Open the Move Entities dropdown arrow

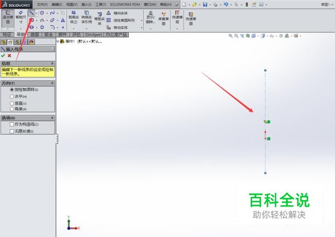pyautogui.click(x=142, y=28)
